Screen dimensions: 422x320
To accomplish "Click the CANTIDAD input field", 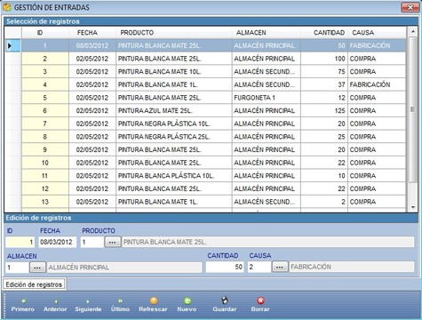I will (225, 267).
